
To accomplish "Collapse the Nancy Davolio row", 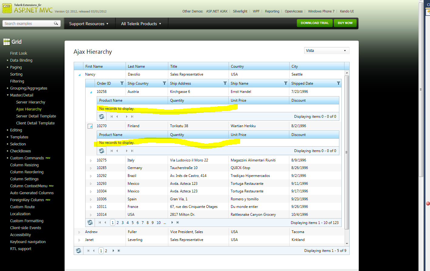I will (79, 75).
